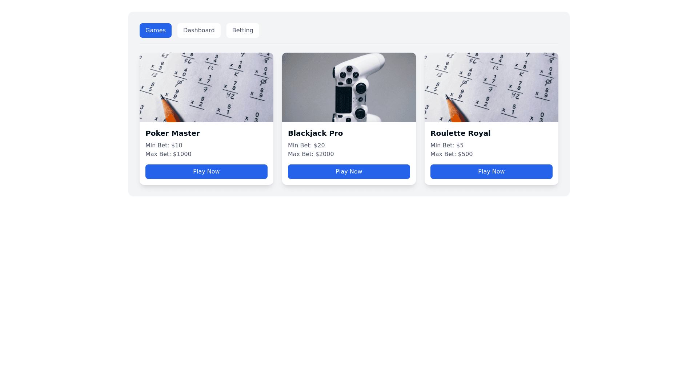Viewport: 698px width, 392px height.
Task: Select the Poker Master title
Action: [173, 133]
